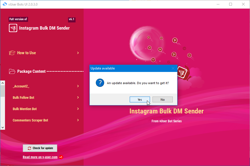250x166 pixels.
Task: Expand the Bulk Follow Bot chevron arrow
Action: pyautogui.click(x=78, y=97)
